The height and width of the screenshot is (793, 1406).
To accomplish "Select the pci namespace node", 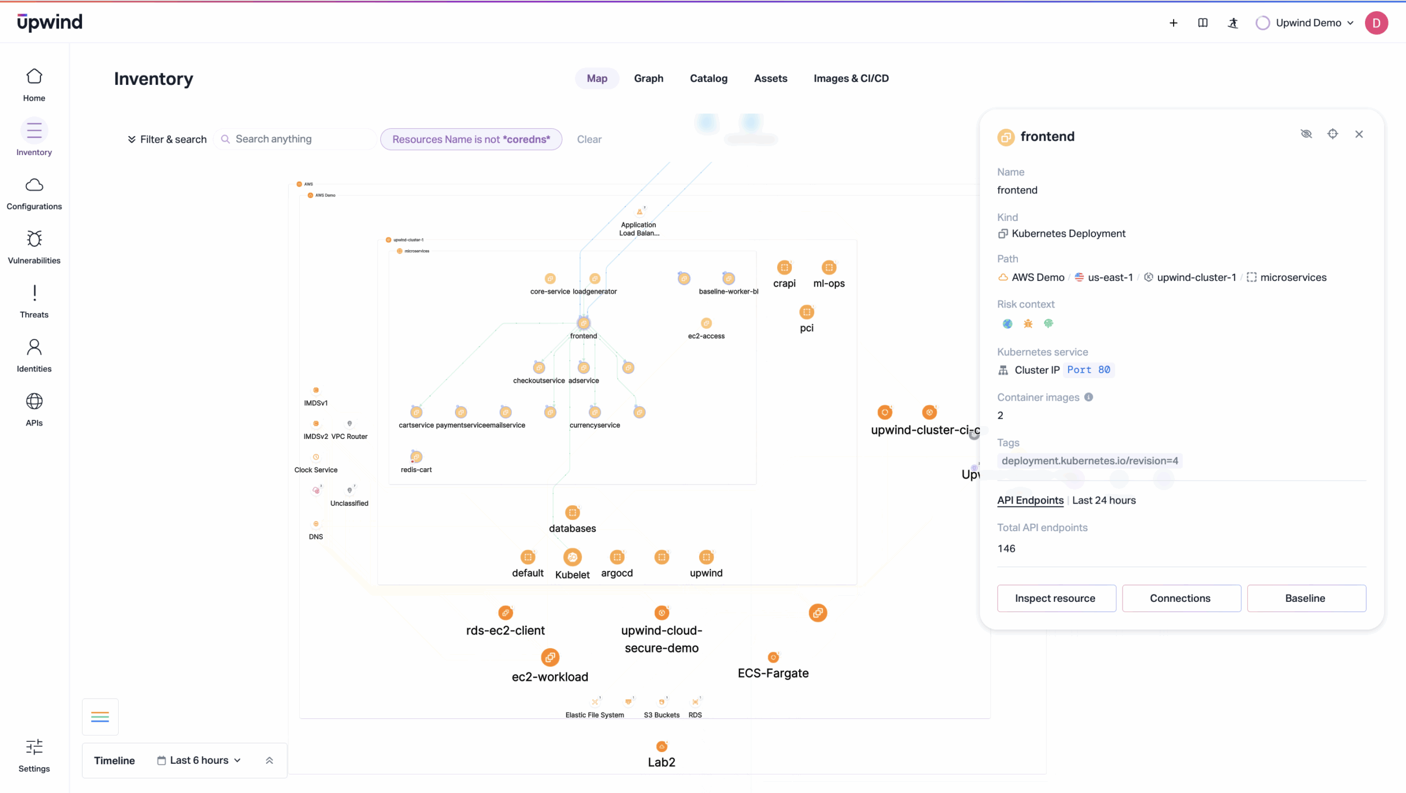I will (806, 312).
